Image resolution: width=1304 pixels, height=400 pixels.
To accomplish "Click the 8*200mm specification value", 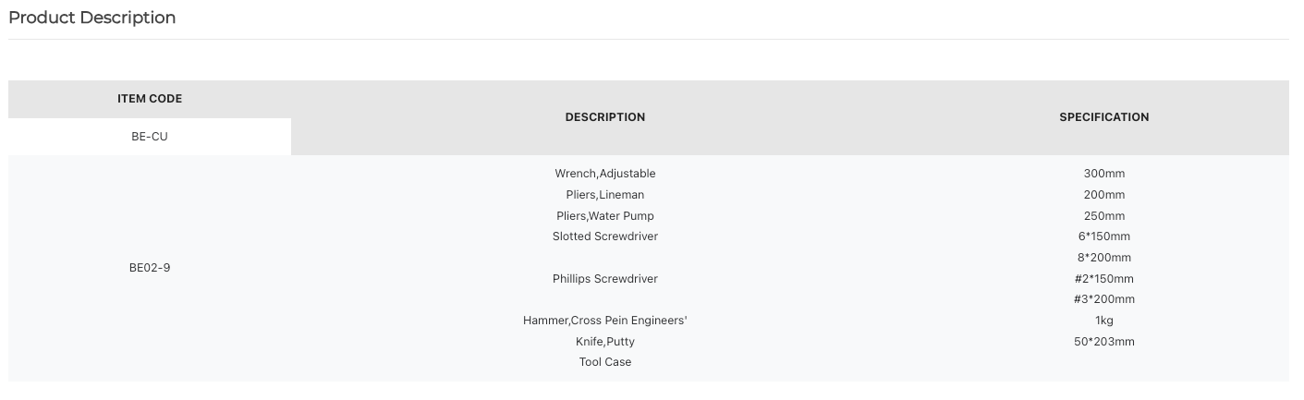I will tap(1104, 258).
